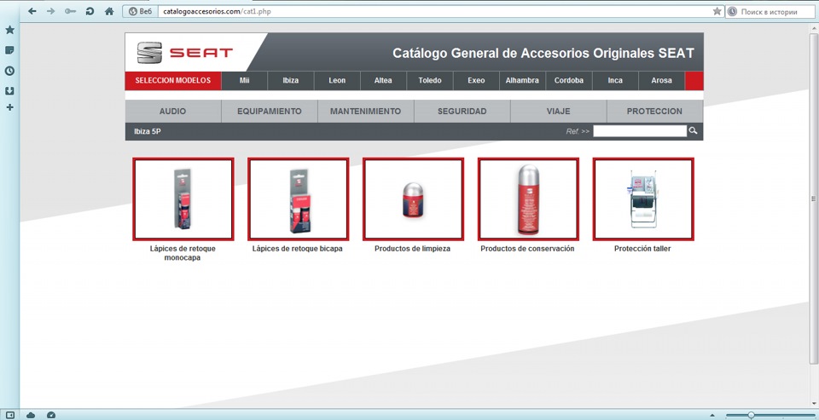Select the Arosa model tab
819x420 pixels.
point(661,81)
